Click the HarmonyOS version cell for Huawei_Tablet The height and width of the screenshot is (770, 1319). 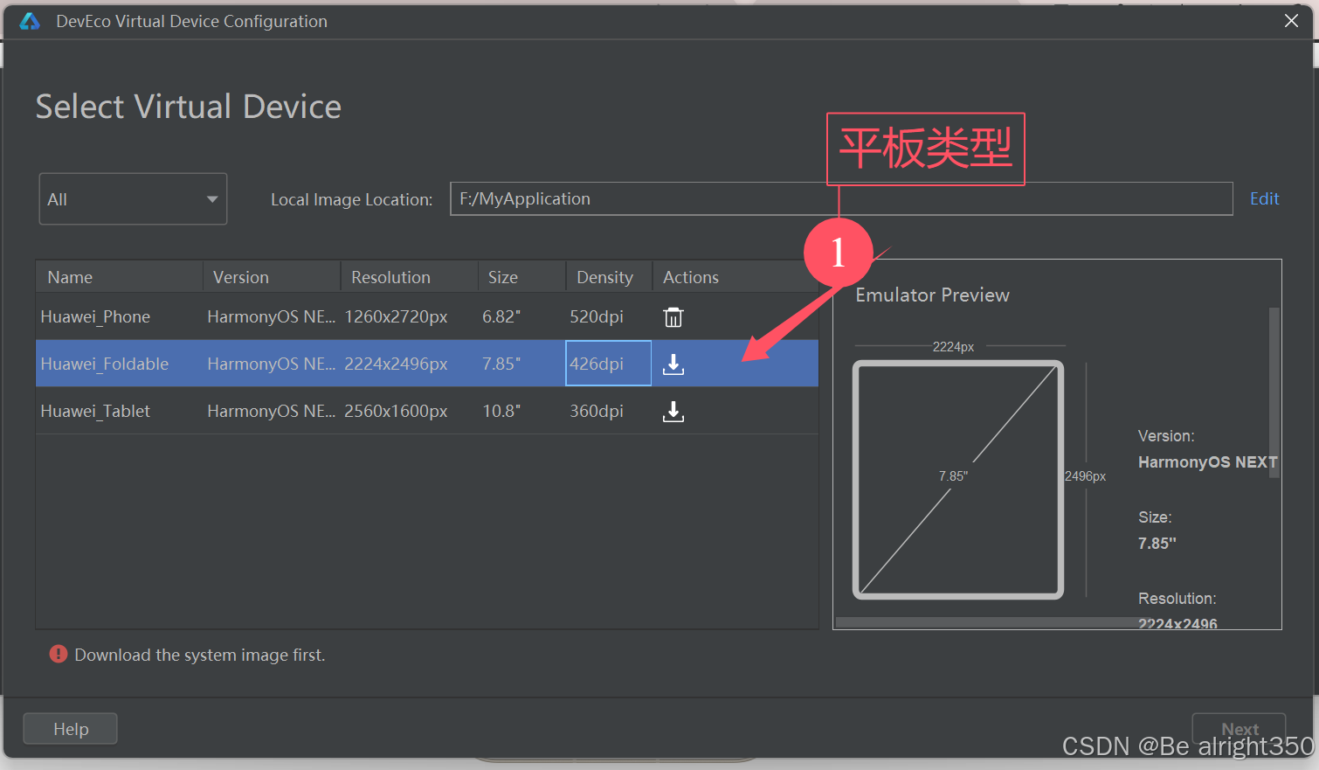(271, 411)
